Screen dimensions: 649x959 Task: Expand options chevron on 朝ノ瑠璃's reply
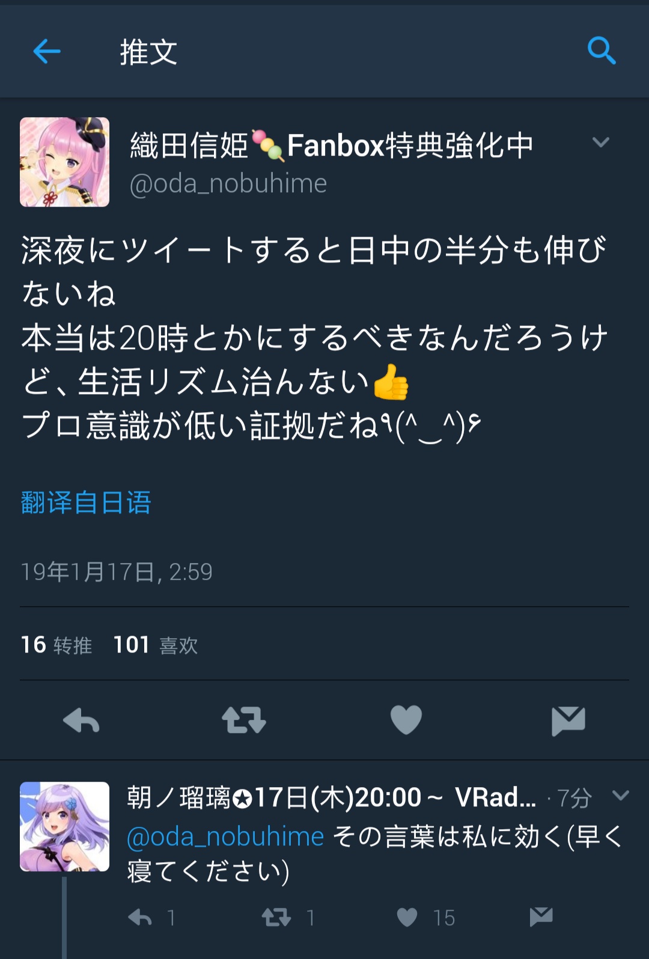[620, 796]
